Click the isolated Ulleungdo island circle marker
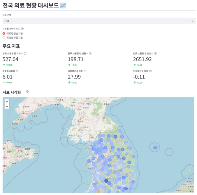 pos(155,147)
